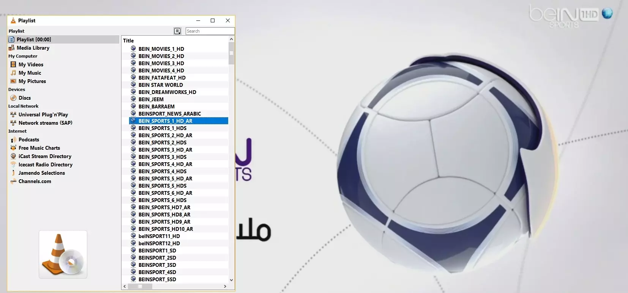Screen dimensions: 628x293
Task: Click the iCast Stream Directory icon
Action: pyautogui.click(x=13, y=156)
